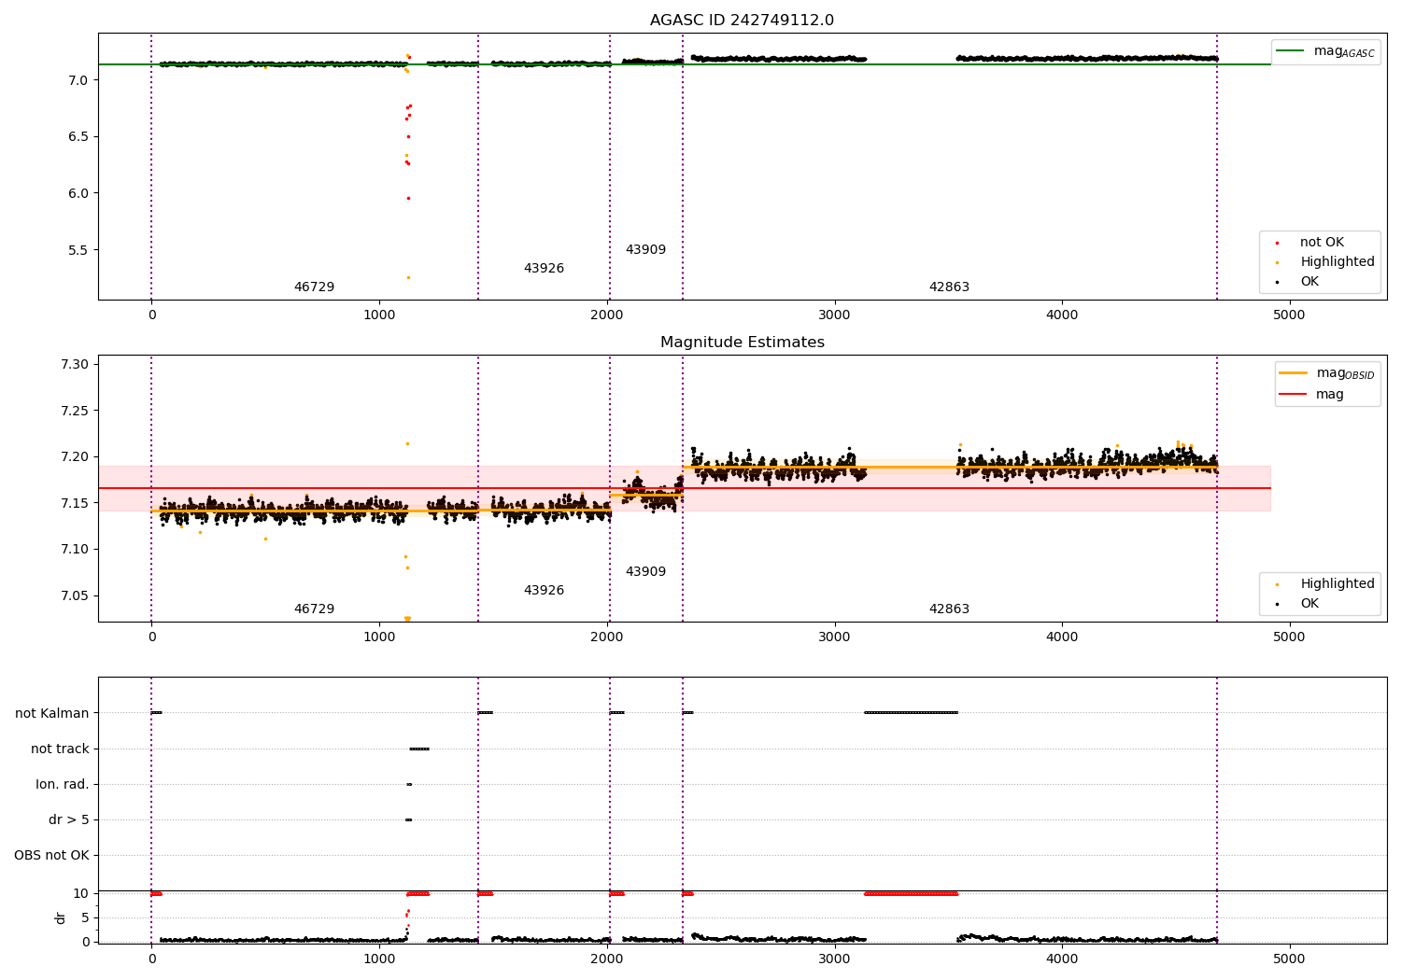Image resolution: width=1401 pixels, height=980 pixels.
Task: Select 'Highlighted' in the AGASC ID plot legend
Action: coord(1337,262)
